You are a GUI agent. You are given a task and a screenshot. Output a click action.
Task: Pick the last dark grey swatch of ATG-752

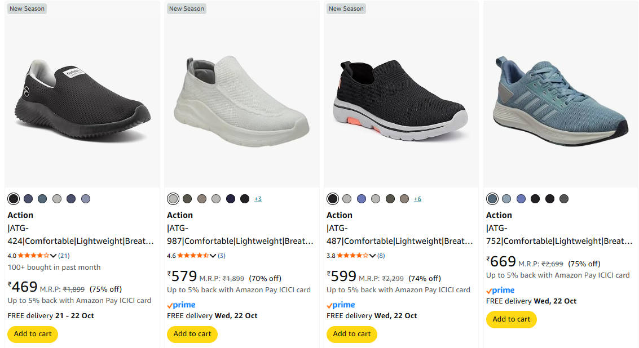(x=564, y=199)
